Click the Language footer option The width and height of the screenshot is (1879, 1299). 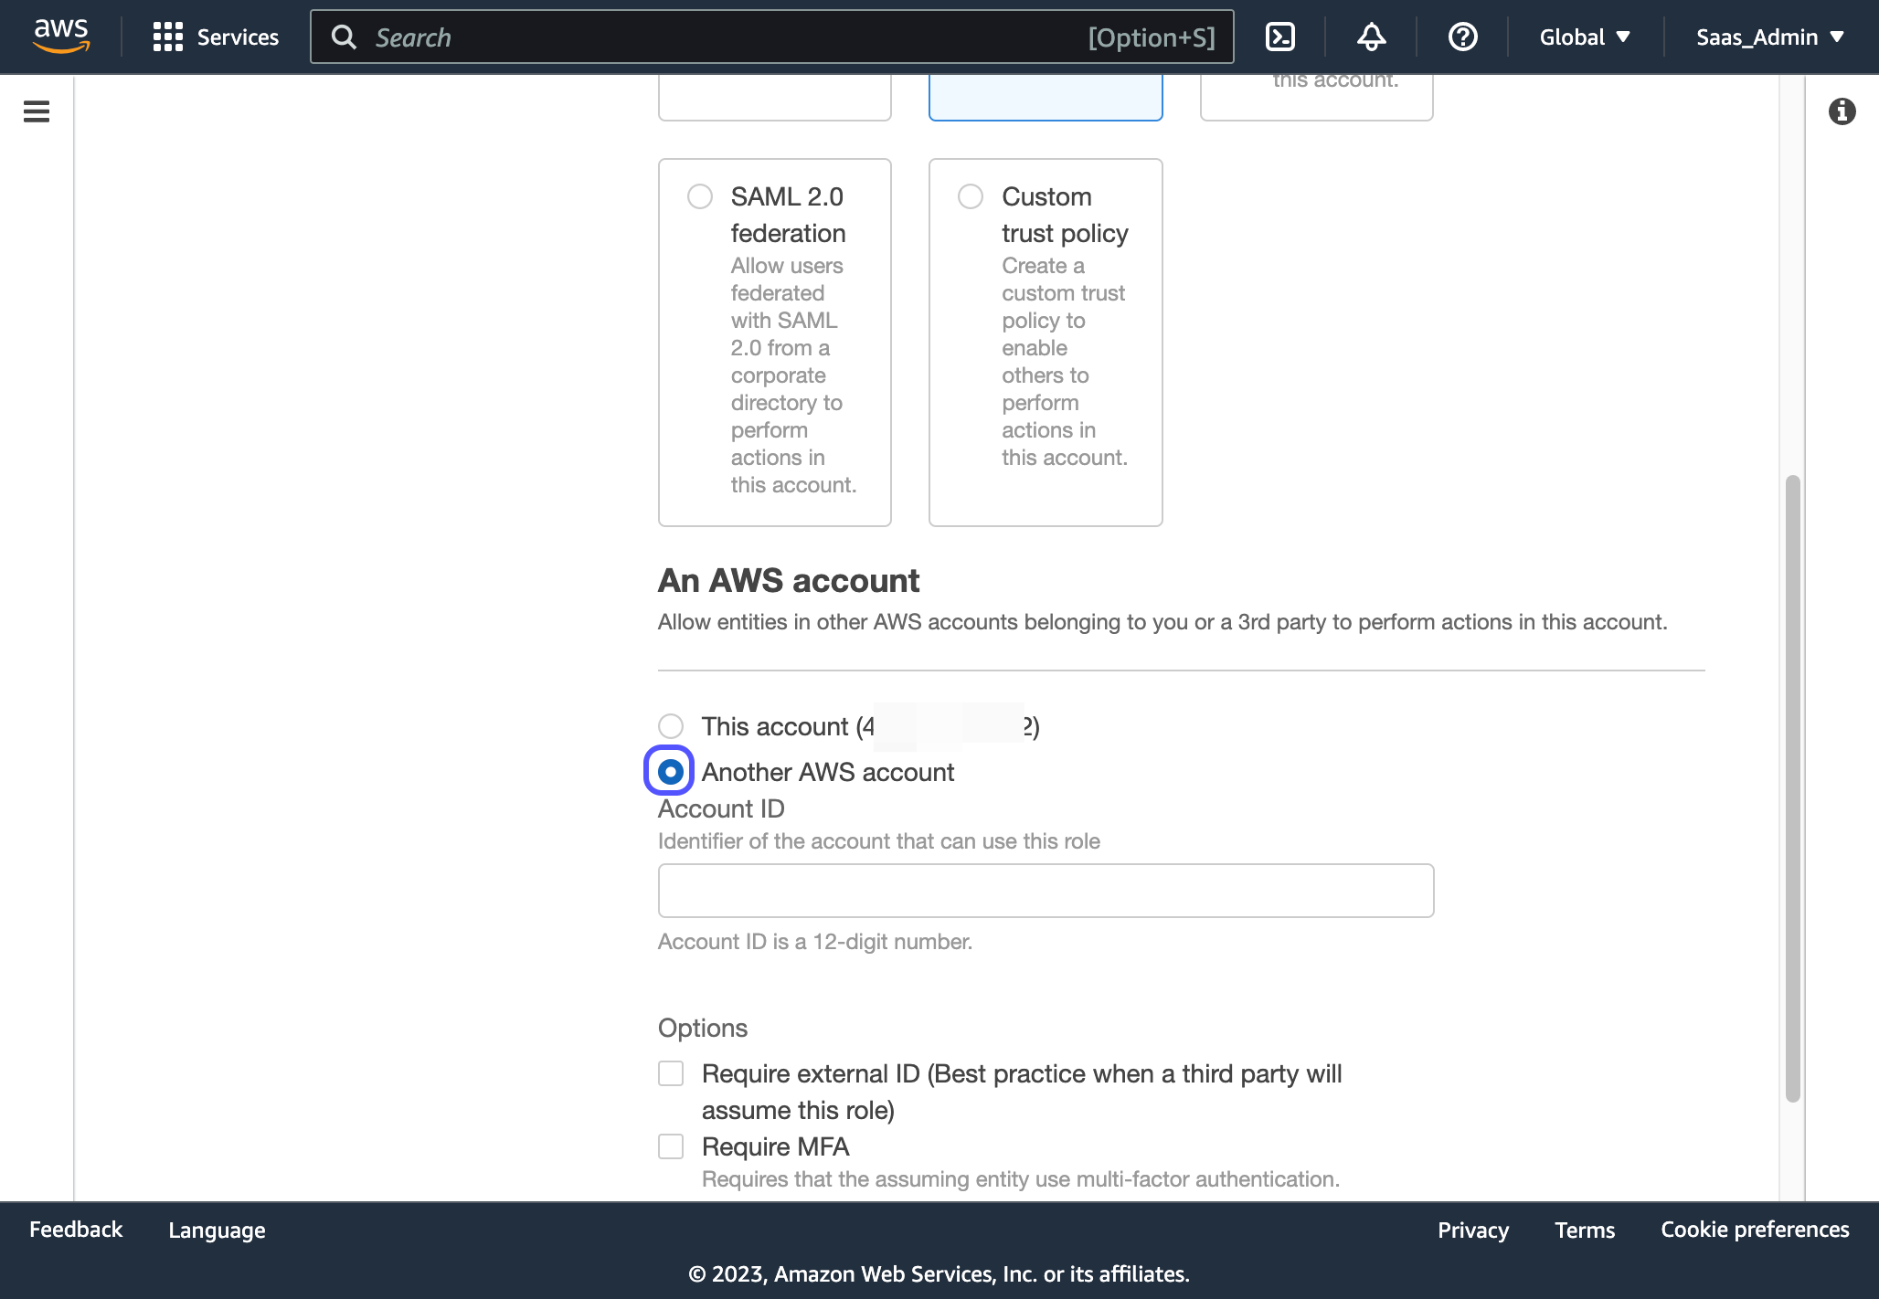click(217, 1230)
